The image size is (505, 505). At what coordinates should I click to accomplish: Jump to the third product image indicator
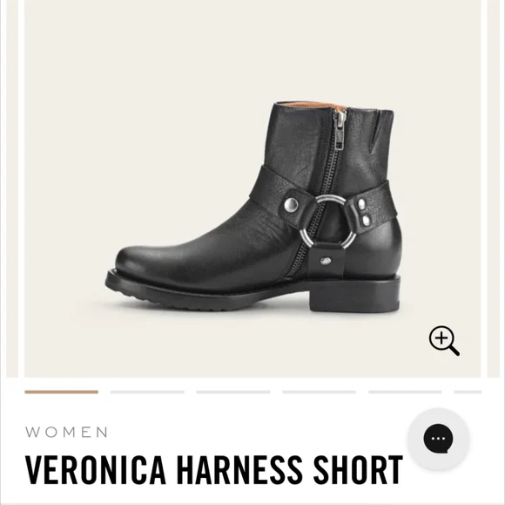(233, 392)
